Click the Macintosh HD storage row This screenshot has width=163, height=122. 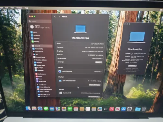80,93
